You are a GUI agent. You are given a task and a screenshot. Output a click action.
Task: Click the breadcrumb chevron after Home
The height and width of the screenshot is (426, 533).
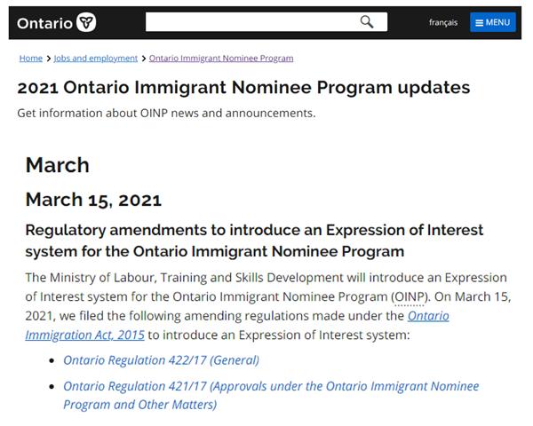48,59
